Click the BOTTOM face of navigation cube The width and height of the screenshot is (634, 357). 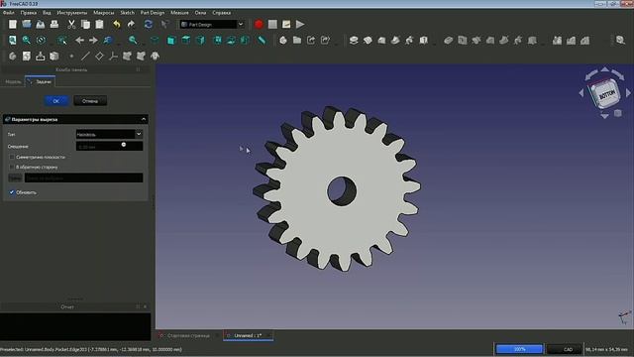[x=606, y=95]
